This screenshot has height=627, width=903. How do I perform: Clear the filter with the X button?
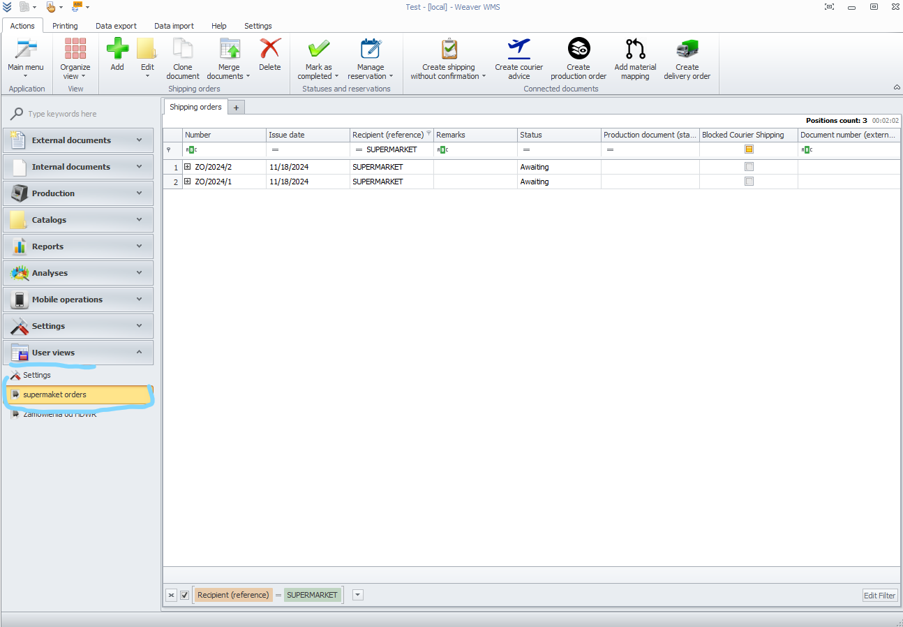point(171,595)
